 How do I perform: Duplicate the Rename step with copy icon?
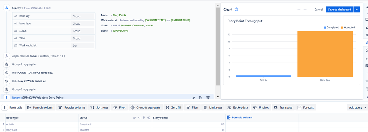tap(201, 98)
